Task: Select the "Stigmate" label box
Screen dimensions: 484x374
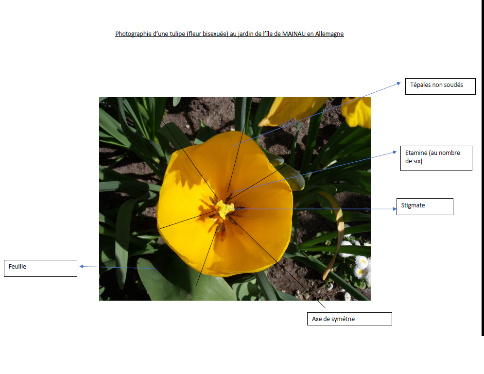Action: (x=424, y=206)
